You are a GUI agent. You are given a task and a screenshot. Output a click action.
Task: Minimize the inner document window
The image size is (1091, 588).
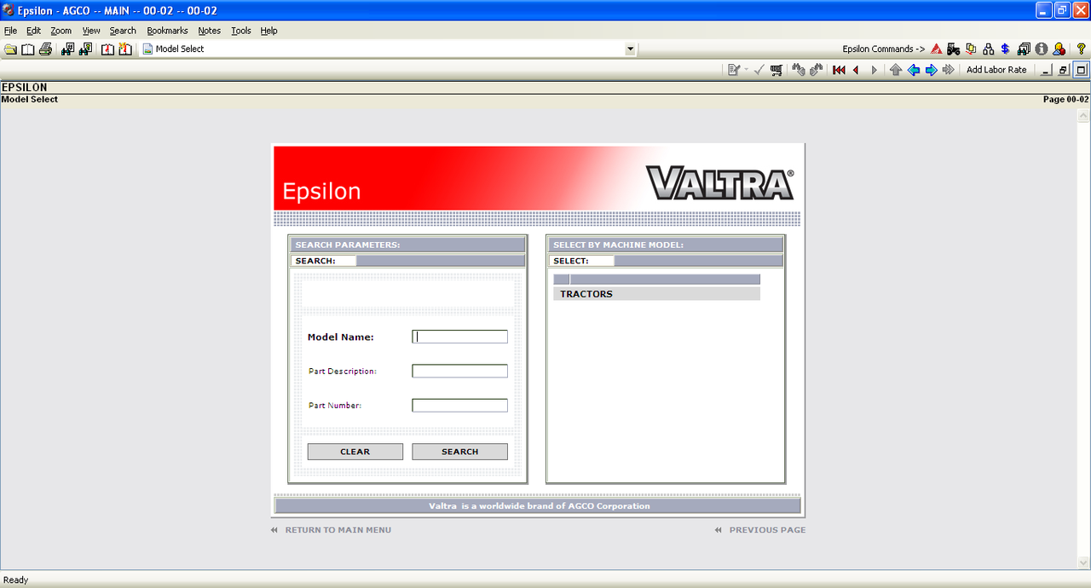pos(1048,70)
